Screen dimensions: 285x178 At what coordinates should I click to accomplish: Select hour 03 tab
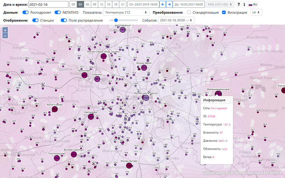click(81, 4)
